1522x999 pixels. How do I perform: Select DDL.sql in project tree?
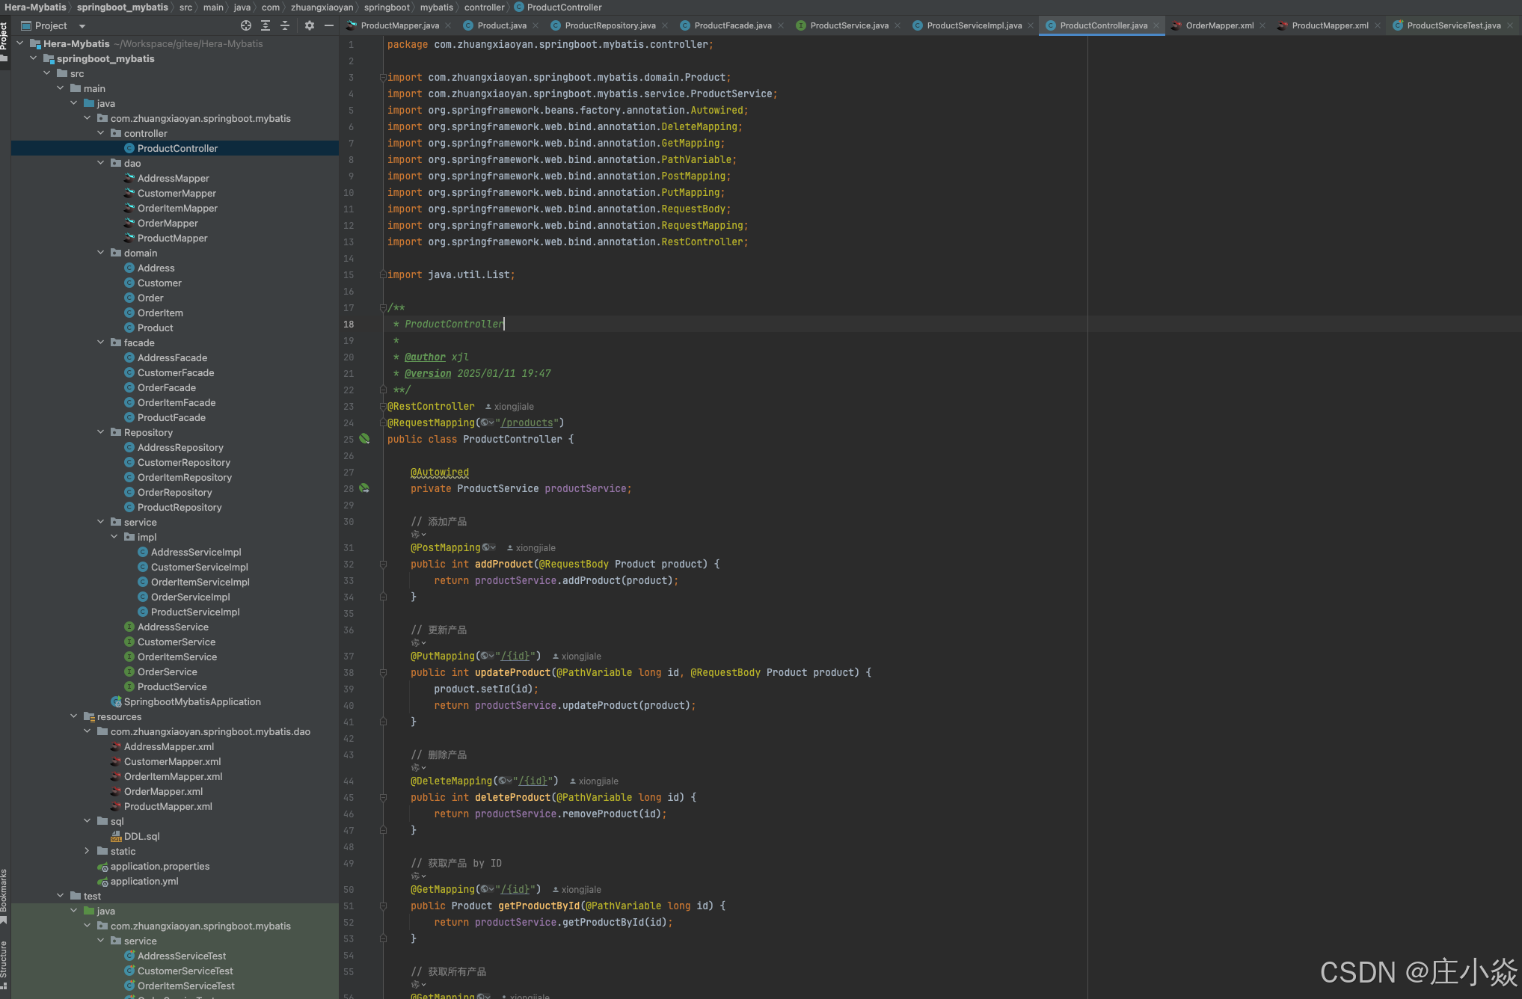pyautogui.click(x=141, y=836)
